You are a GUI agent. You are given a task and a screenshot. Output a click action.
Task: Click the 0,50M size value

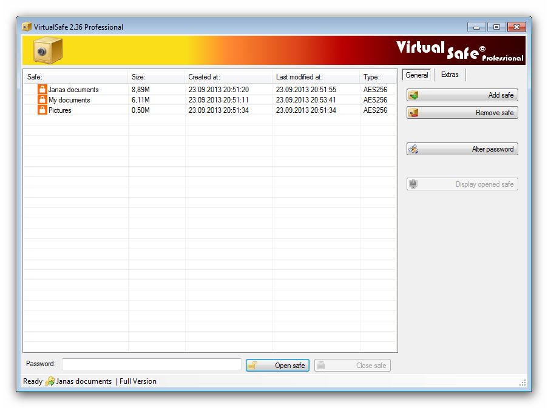coord(141,110)
